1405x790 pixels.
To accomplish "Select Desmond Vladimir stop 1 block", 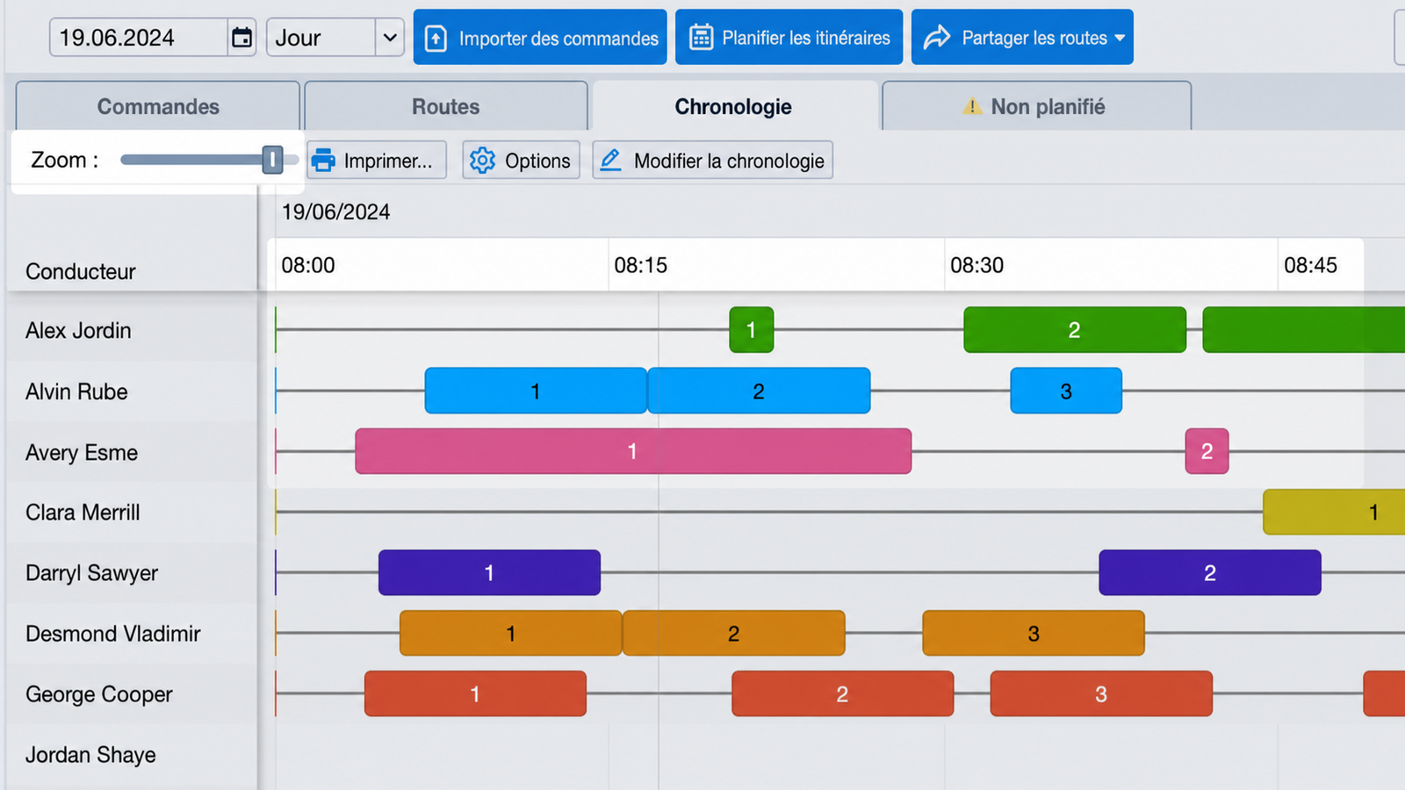I will pos(510,633).
